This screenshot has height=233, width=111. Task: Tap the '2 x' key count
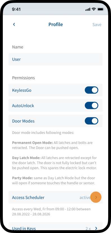click(x=88, y=229)
